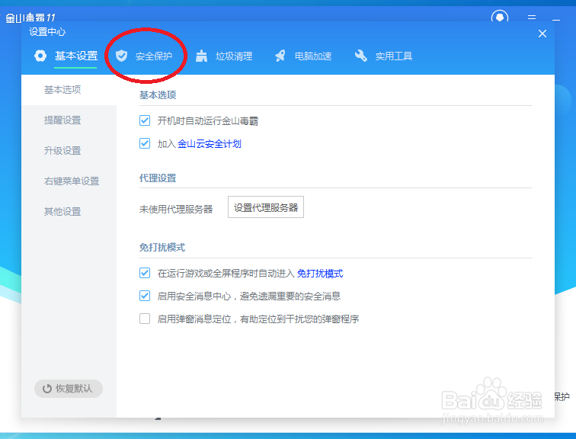The image size is (576, 439).
Task: Minimize the 金山毒霸 main window
Action: pos(556,19)
